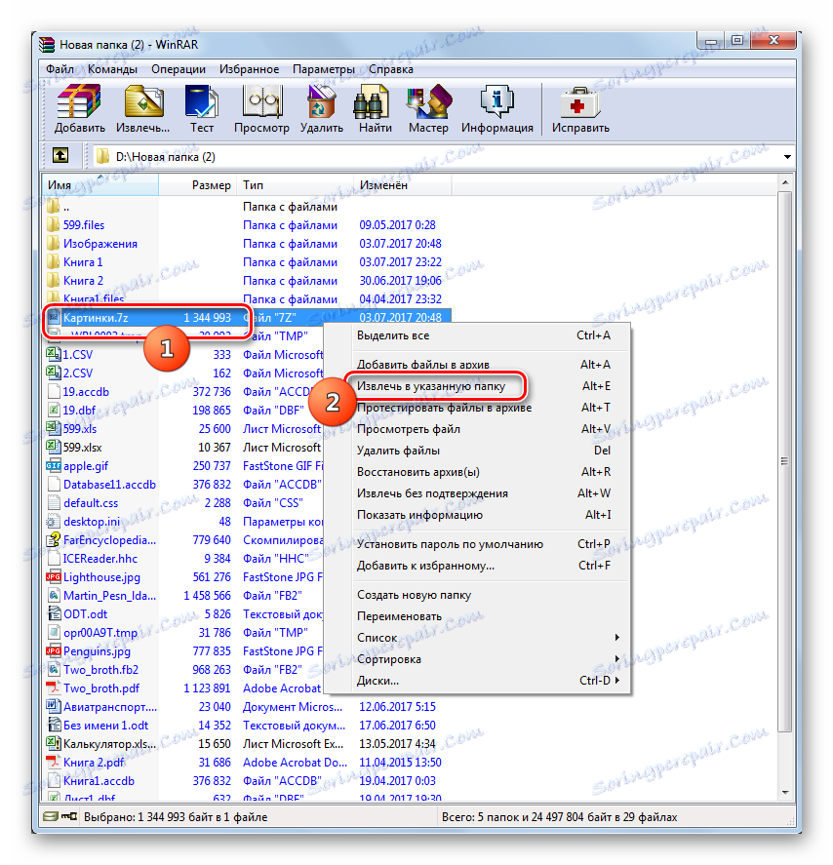Click the 1.CSV file icon
The image size is (833, 865).
coord(53,354)
